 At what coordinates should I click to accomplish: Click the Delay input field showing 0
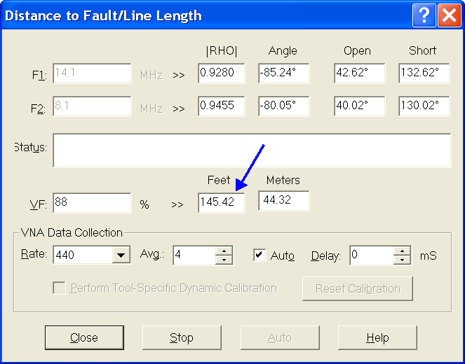coord(372,255)
